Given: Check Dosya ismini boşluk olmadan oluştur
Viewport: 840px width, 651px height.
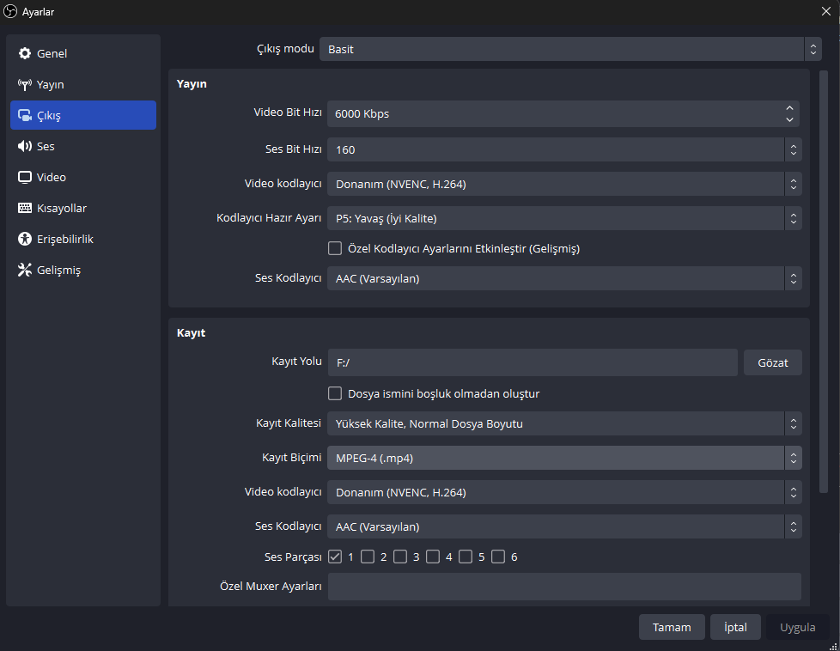Looking at the screenshot, I should coord(336,394).
